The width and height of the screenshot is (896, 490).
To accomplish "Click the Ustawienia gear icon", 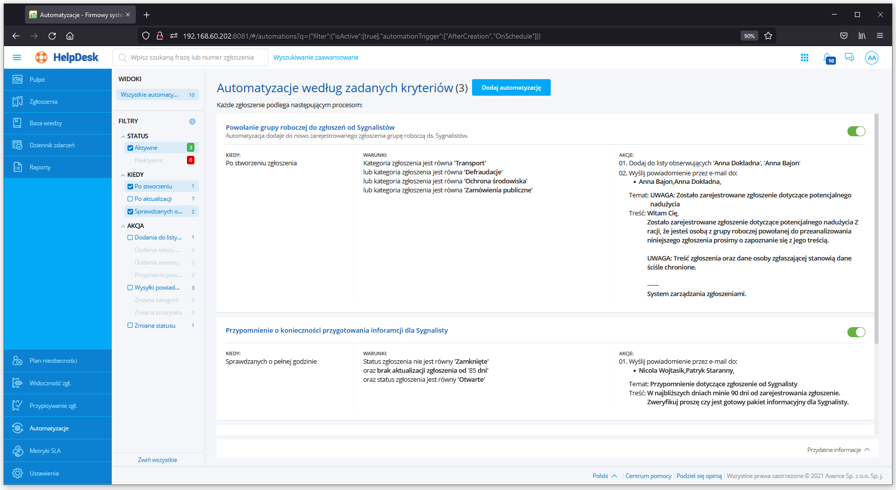I will click(x=18, y=473).
